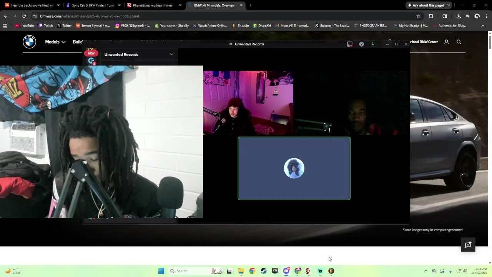492x277 pixels.
Task: Open the DistroKid bookmark
Action: coord(262,26)
